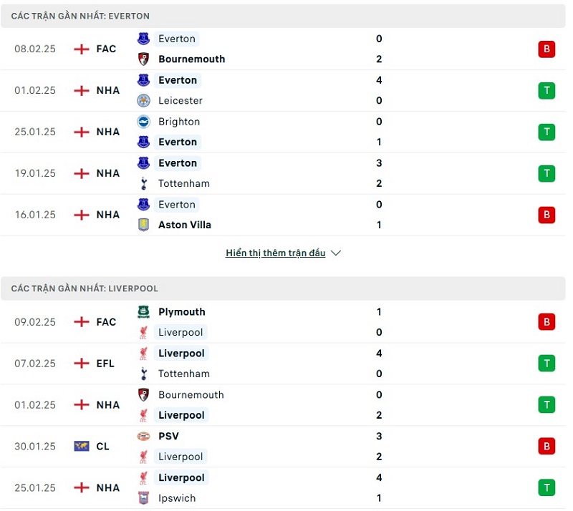
Task: Click the Ipswich club crest icon
Action: pyautogui.click(x=143, y=498)
